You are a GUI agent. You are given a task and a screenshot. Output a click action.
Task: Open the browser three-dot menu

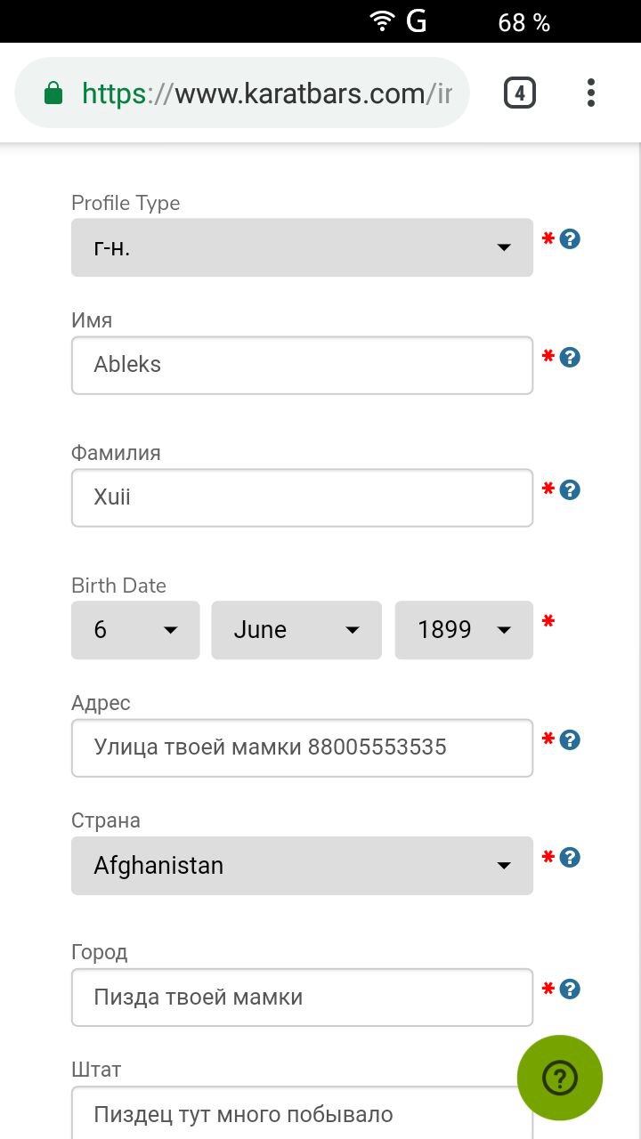pyautogui.click(x=590, y=93)
